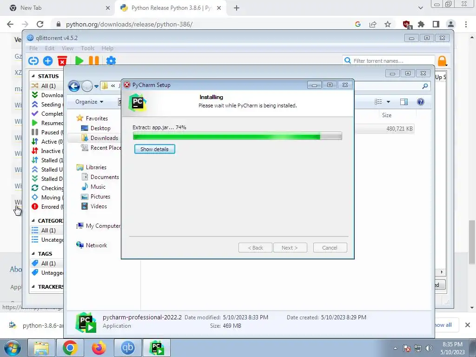Viewport: 476px width, 357px height.
Task: Add torrent link in qBittorrent toolbar
Action: [x=33, y=61]
